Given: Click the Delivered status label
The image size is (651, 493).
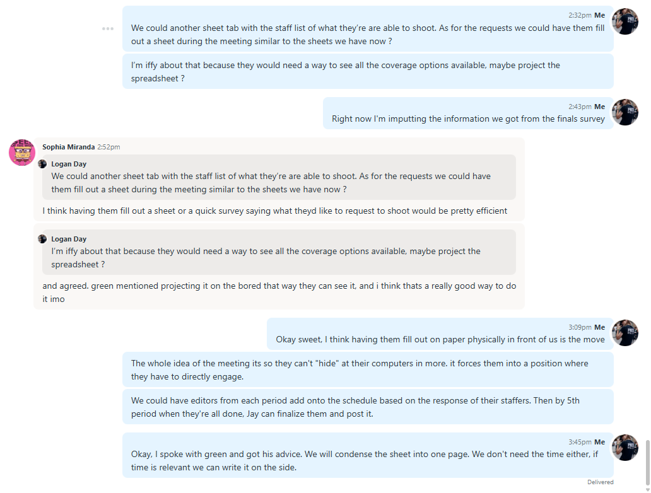Looking at the screenshot, I should (600, 482).
